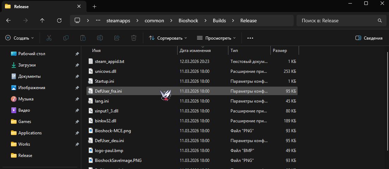Expand chevron between Bioshock and Builds

205,21
